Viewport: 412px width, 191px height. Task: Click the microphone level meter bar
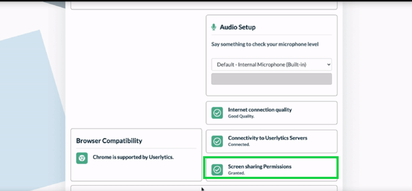[271, 79]
